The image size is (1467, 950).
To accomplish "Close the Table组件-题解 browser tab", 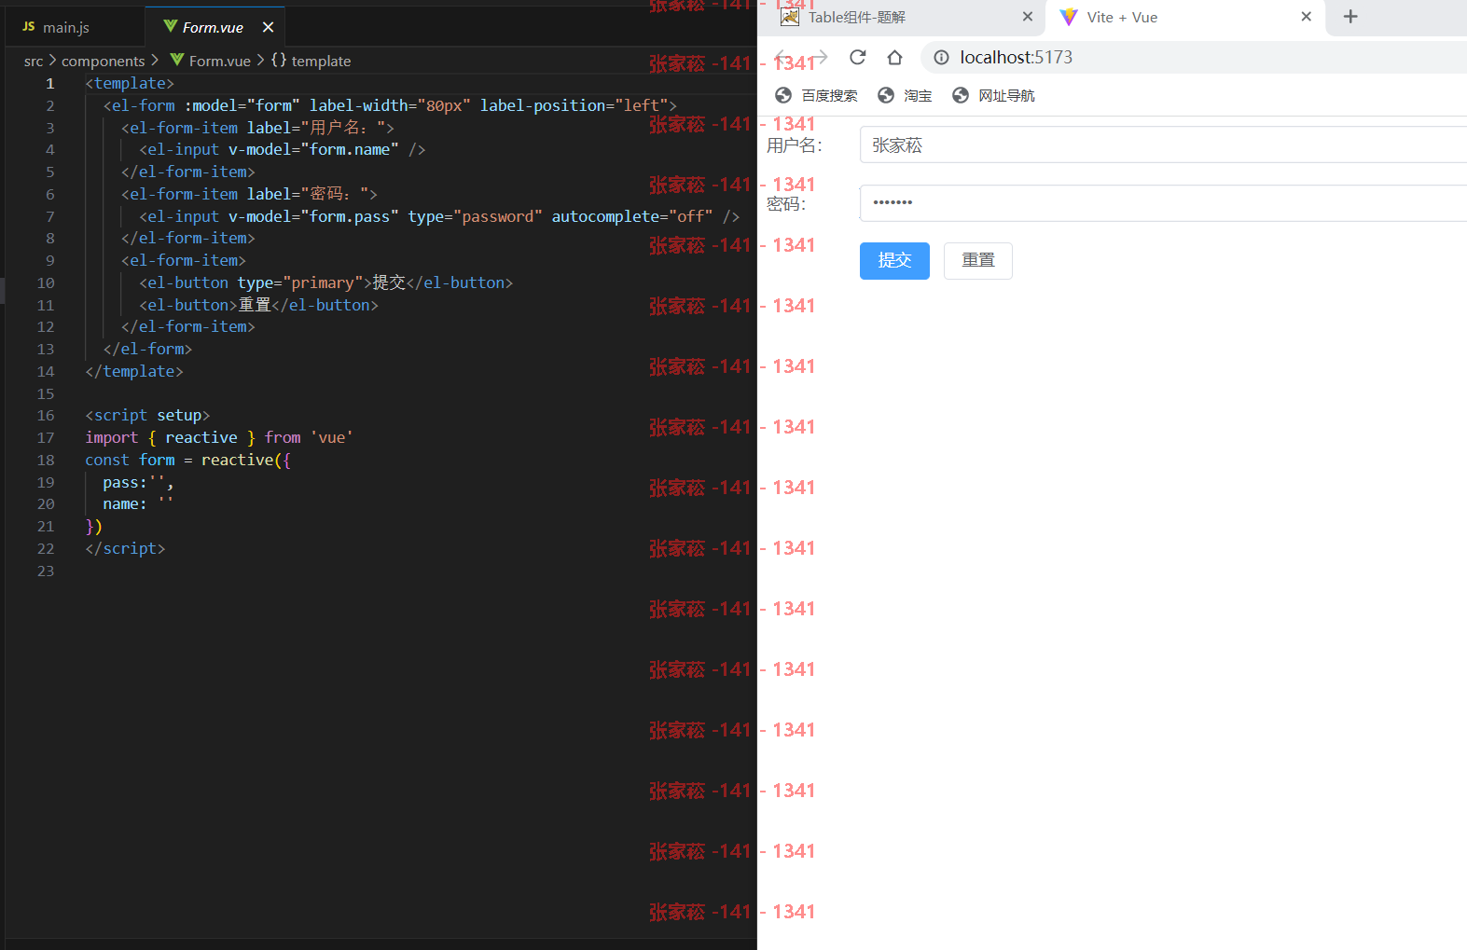I will point(1028,16).
